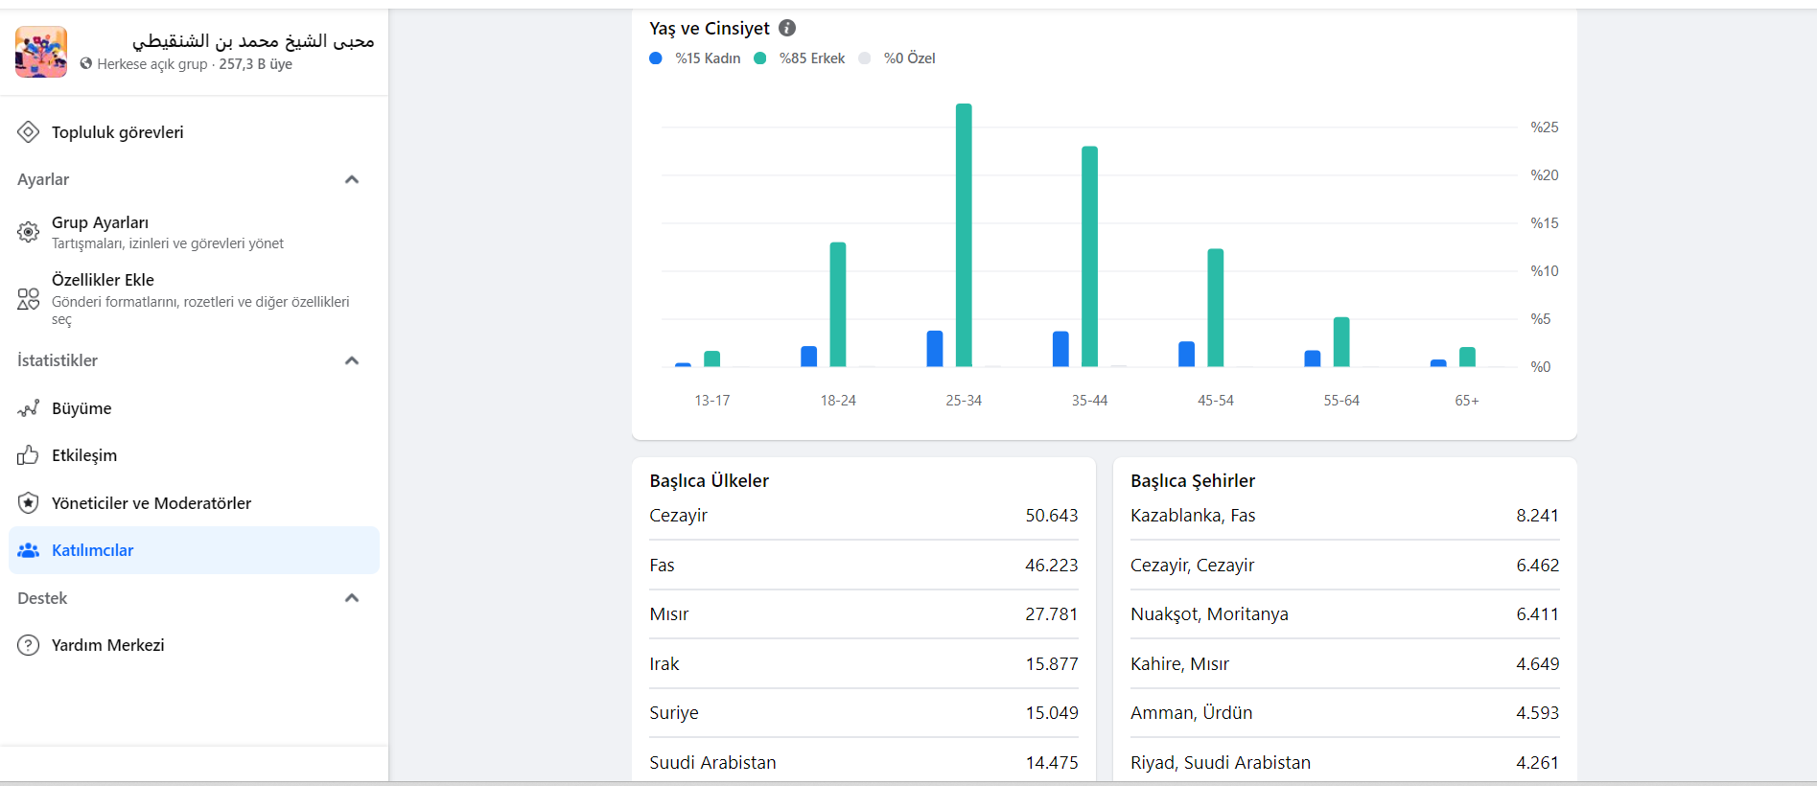Click the group avatar thumbnail
Viewport: 1817px width, 786px height.
pyautogui.click(x=41, y=52)
